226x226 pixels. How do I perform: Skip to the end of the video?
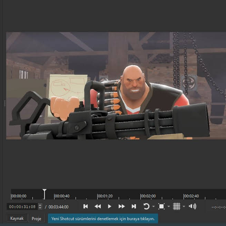tap(134, 206)
